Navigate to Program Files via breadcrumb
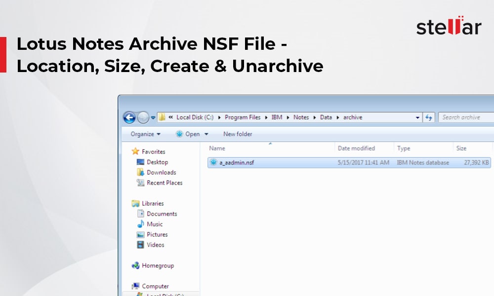Image resolution: width=494 pixels, height=296 pixels. (x=242, y=117)
